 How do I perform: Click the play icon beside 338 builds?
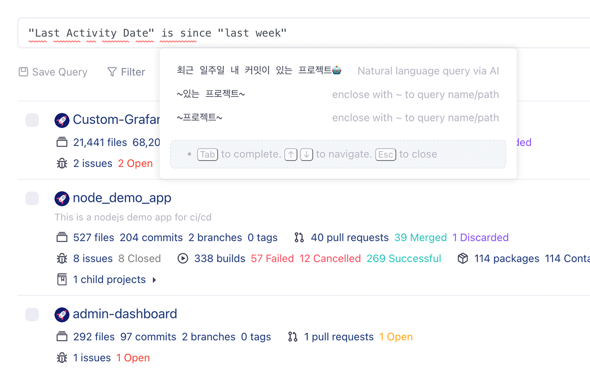coord(183,259)
